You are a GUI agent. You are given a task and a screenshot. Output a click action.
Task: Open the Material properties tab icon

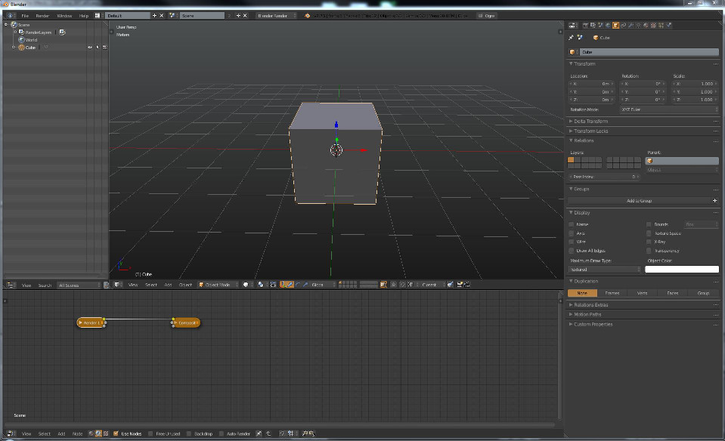(646, 26)
